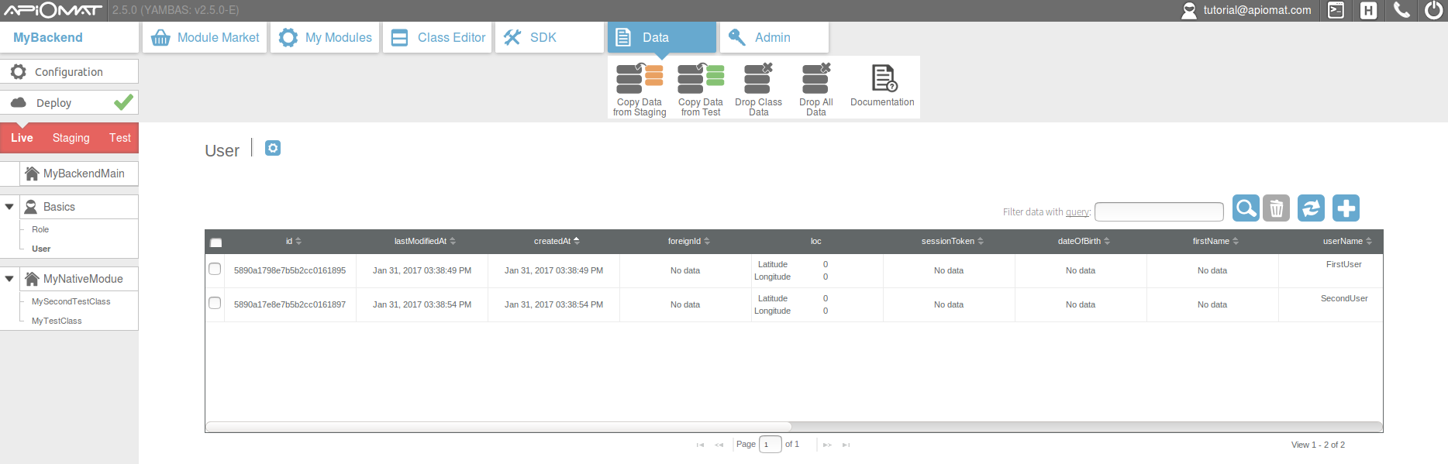Sort by firstName column
This screenshot has height=464, width=1448.
click(x=1215, y=241)
